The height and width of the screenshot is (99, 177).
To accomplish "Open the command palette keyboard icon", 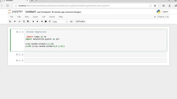I will [71, 21].
